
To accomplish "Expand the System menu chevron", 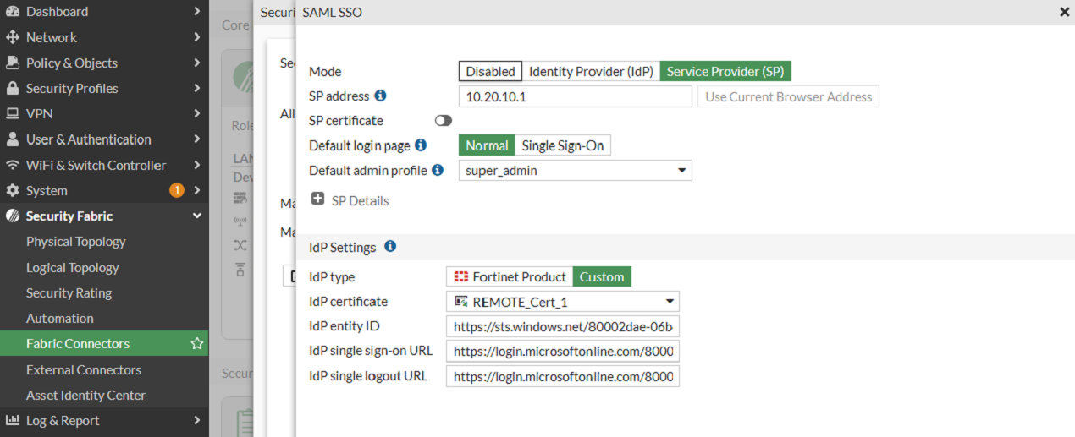I will (x=196, y=190).
